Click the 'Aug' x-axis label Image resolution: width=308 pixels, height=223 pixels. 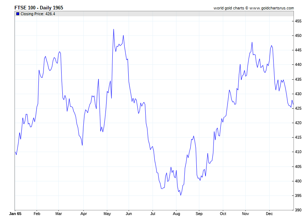176,214
